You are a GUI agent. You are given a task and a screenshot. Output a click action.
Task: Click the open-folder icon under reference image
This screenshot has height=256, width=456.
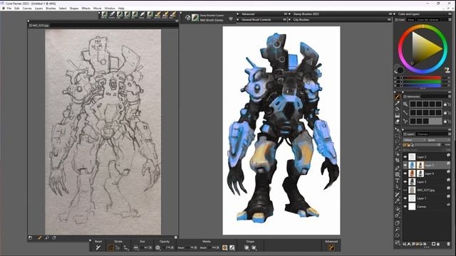31,238
